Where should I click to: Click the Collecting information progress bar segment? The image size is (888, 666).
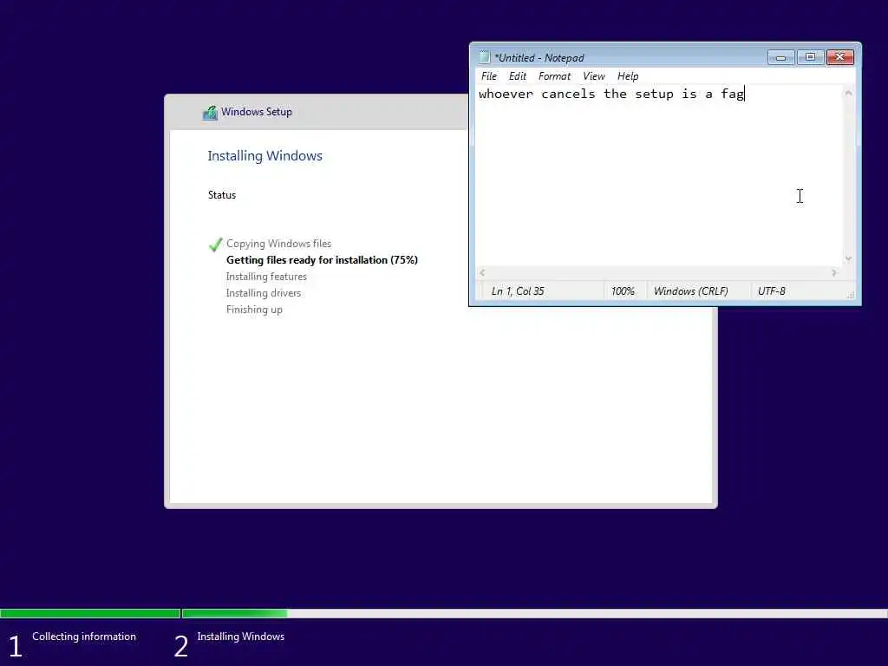pyautogui.click(x=90, y=613)
